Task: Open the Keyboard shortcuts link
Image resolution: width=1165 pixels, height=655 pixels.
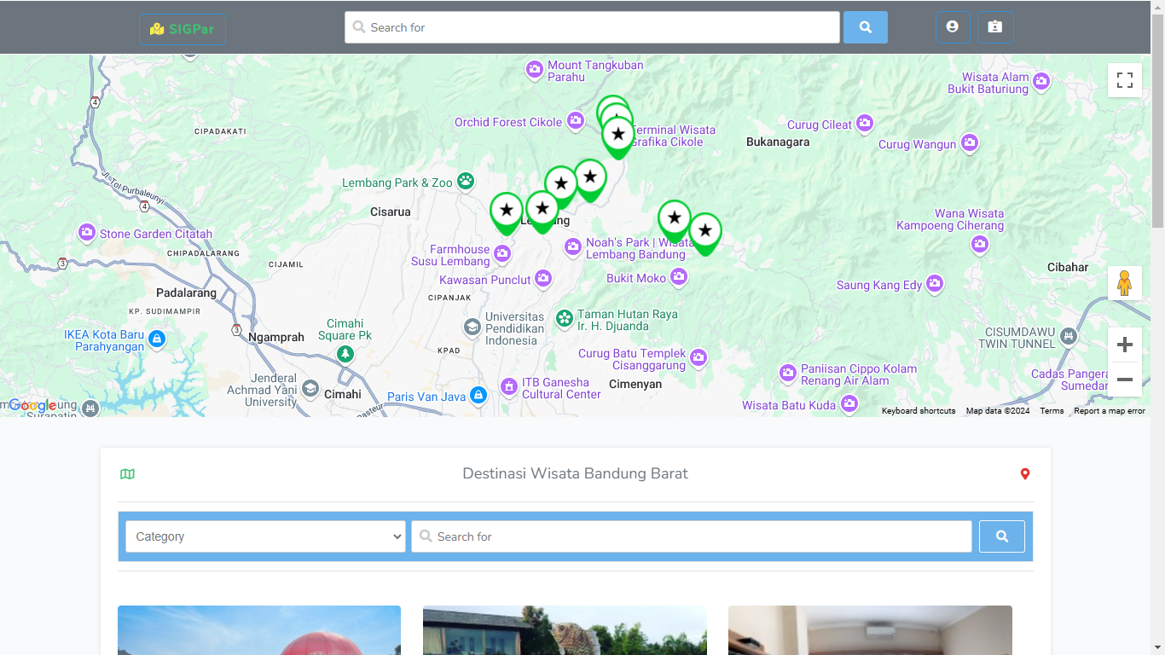Action: point(919,410)
